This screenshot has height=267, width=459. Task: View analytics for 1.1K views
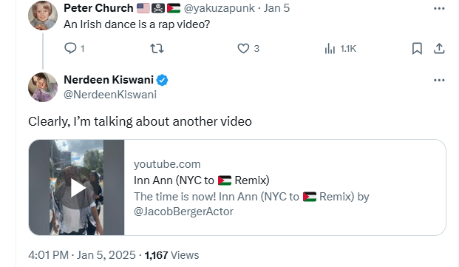tap(340, 48)
